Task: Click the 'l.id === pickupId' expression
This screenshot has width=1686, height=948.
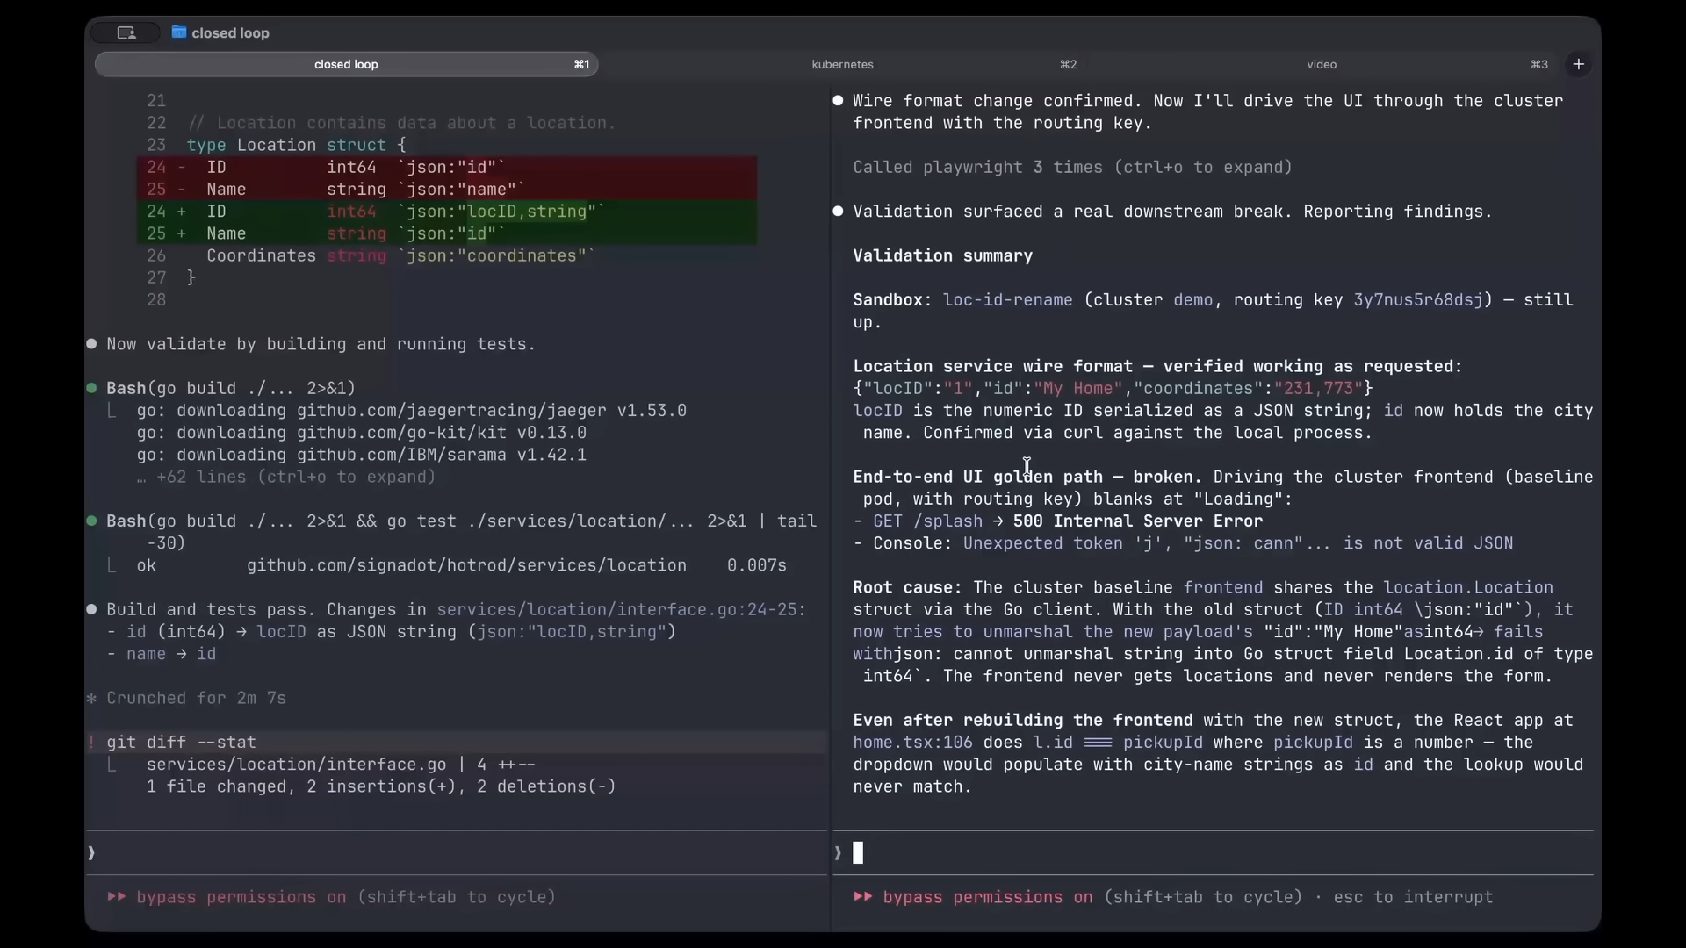Action: [1118, 743]
